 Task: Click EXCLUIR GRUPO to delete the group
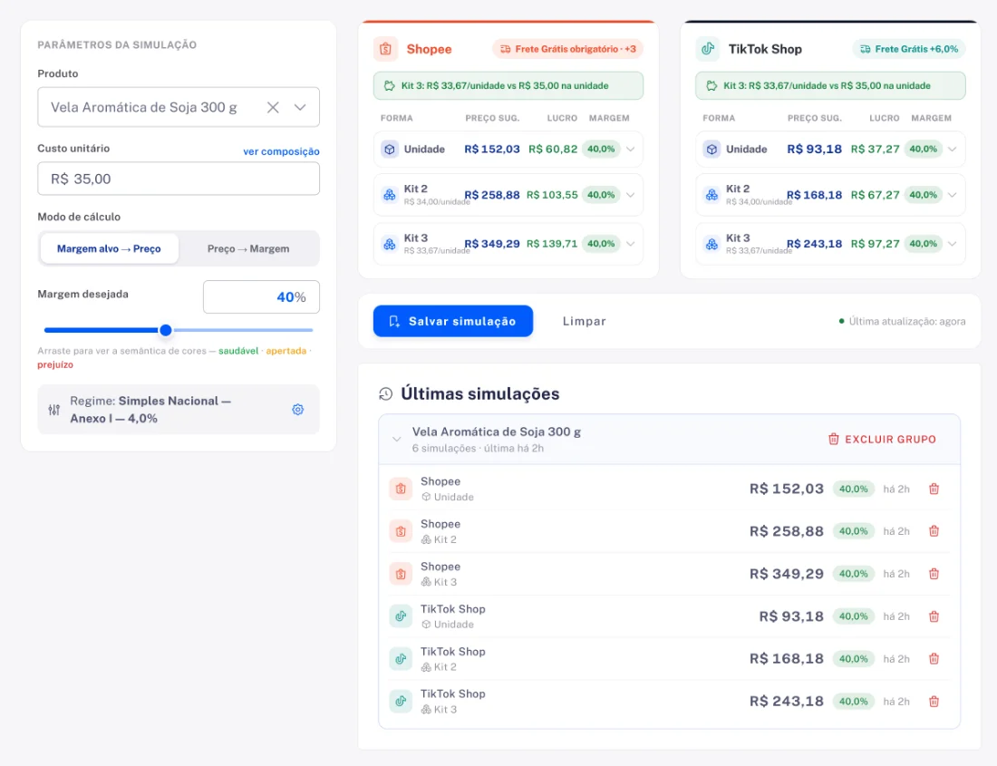[x=882, y=440]
